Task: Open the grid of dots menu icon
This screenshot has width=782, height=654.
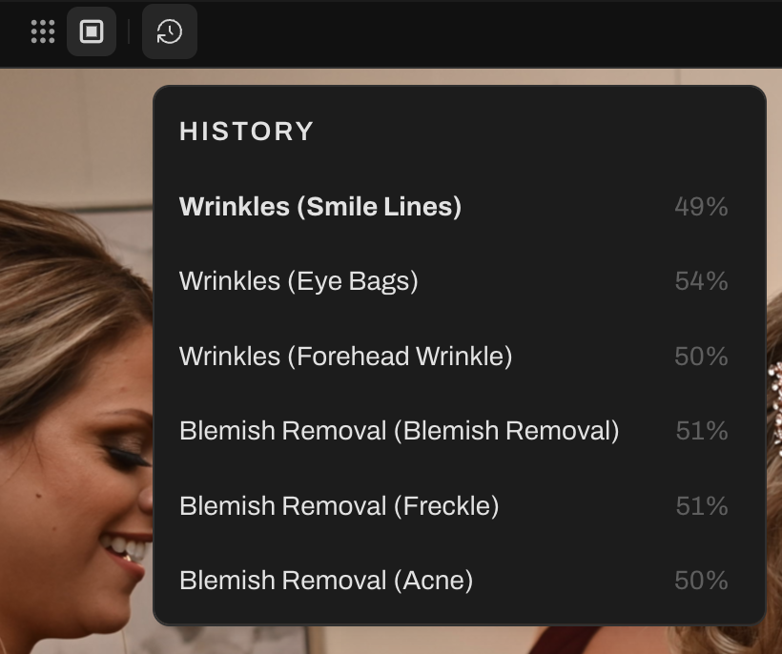Action: [x=43, y=32]
